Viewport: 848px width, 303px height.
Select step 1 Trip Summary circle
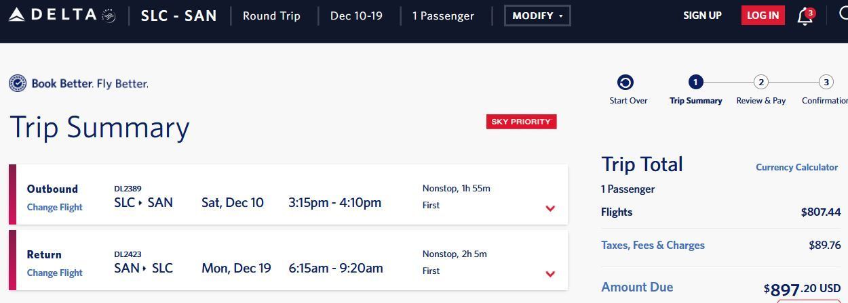click(695, 83)
